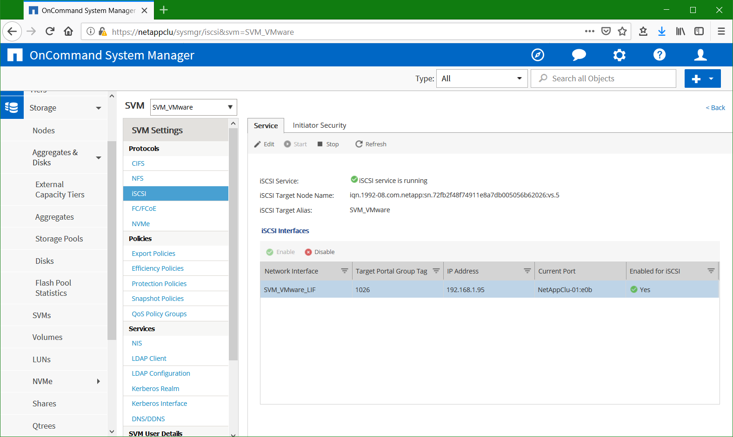Toggle the browser sidebar view icon
The image size is (733, 437).
coord(699,32)
